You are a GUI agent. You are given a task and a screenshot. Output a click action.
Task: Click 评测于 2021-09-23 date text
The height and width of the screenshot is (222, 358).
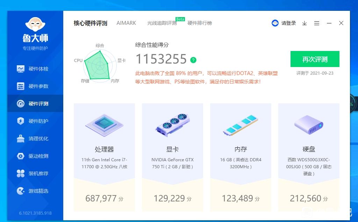[x=315, y=73]
